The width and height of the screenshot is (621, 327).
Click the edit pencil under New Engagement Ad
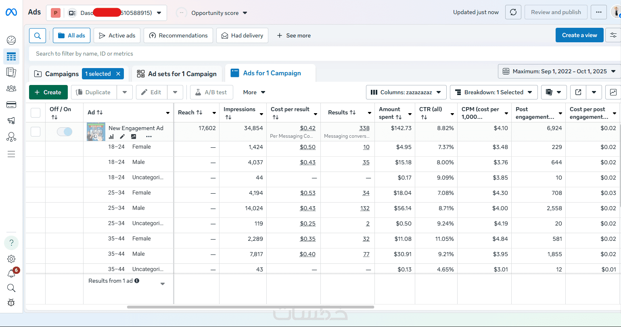pos(122,137)
